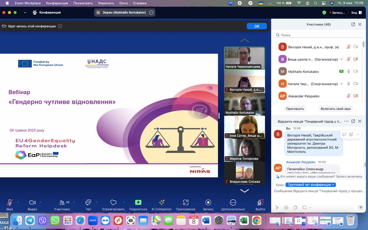This screenshot has width=368, height=230.
Task: Open AI Companion in the toolbar
Action: (x=162, y=202)
